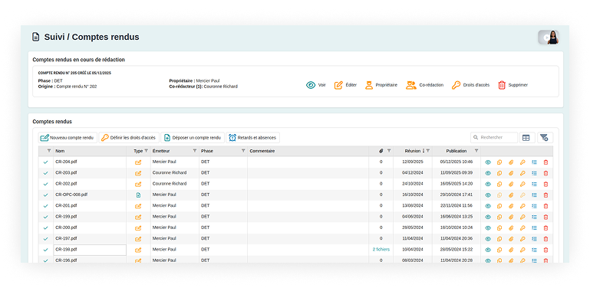The width and height of the screenshot is (590, 288).
Task: View CR-201.pdf with its eye icon
Action: pos(488,206)
